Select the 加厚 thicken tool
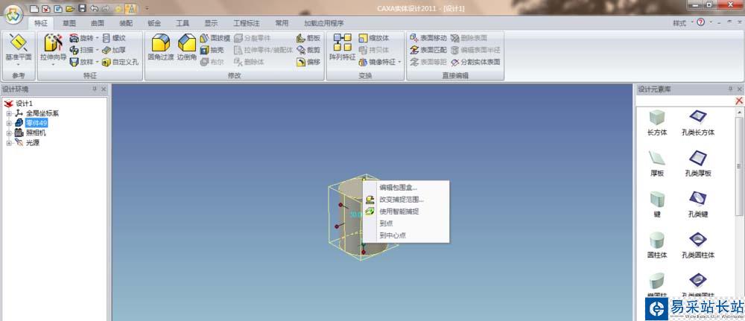 pos(113,50)
